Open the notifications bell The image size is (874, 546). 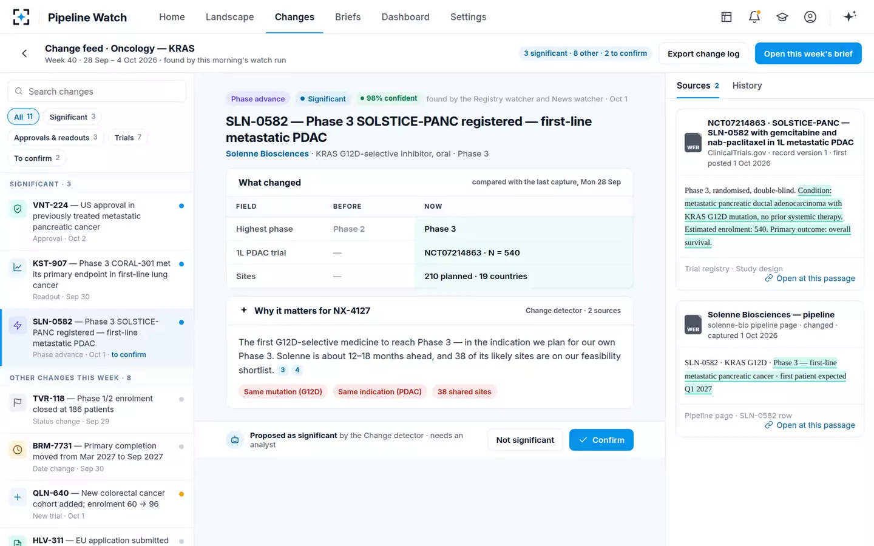pyautogui.click(x=754, y=17)
